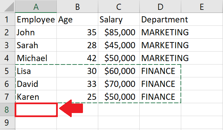Screen dimensions: 223x130
Task: Select row 4 header
Action: coord(7,58)
